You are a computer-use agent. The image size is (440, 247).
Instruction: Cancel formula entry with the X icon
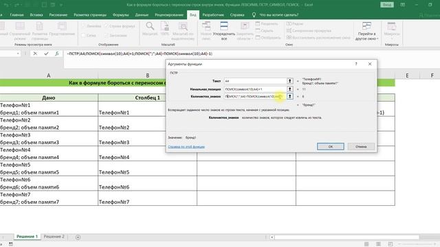pos(35,54)
